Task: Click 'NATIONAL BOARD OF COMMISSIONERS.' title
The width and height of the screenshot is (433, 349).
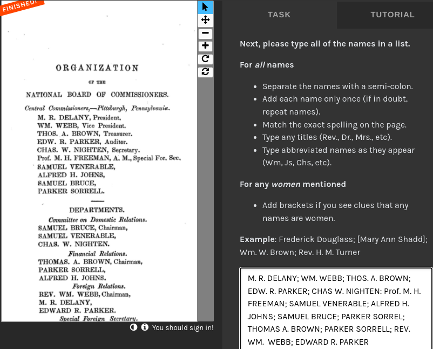Action: (x=97, y=95)
